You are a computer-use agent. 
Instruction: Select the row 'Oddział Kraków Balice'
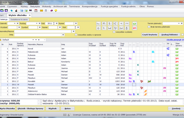(92, 94)
